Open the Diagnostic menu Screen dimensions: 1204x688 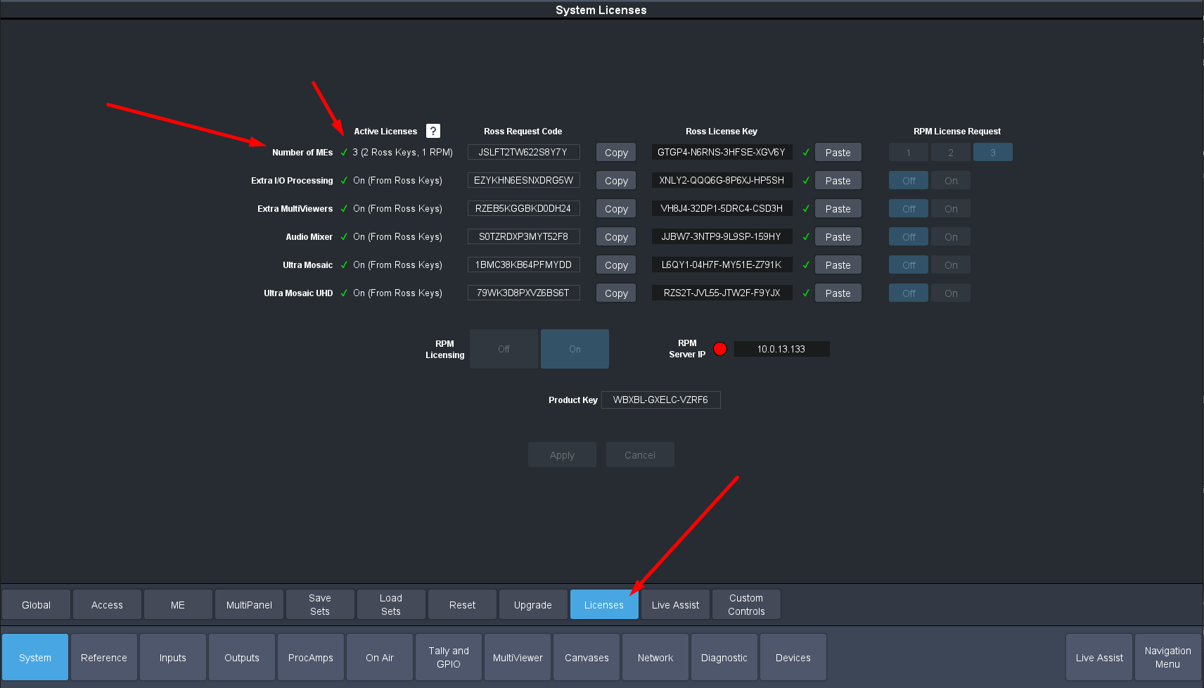point(724,657)
